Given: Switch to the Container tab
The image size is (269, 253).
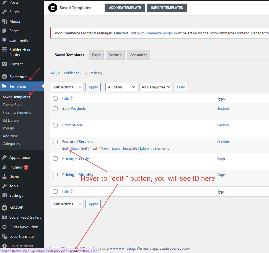Looking at the screenshot, I should click(x=138, y=55).
